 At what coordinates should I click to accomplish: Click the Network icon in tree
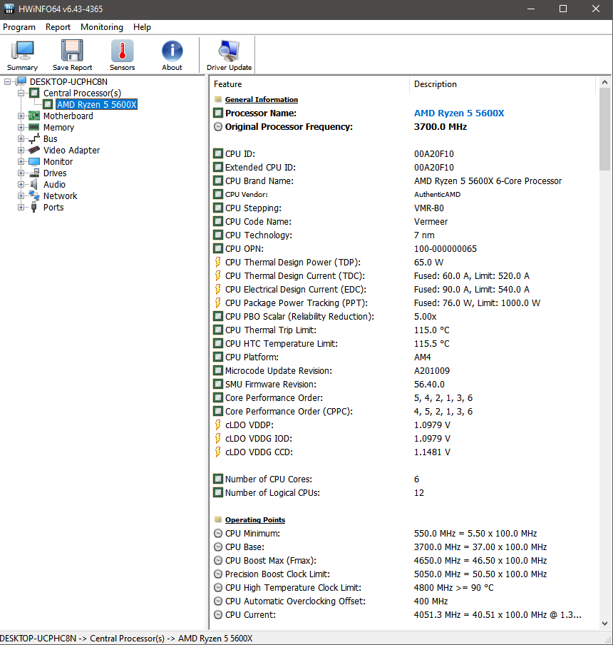tap(34, 195)
